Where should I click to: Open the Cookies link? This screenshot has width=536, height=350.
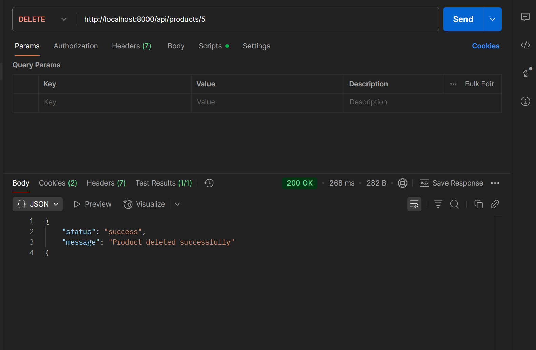pos(485,46)
